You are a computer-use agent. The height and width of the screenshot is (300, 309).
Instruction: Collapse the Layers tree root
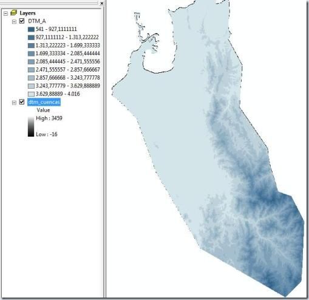click(x=5, y=13)
